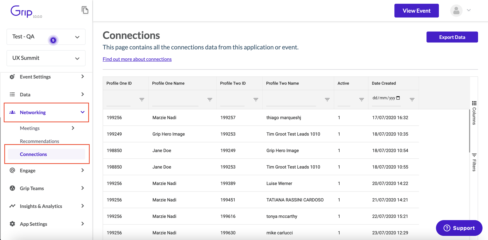Click the user avatar icon
This screenshot has height=240, width=488.
pyautogui.click(x=456, y=10)
